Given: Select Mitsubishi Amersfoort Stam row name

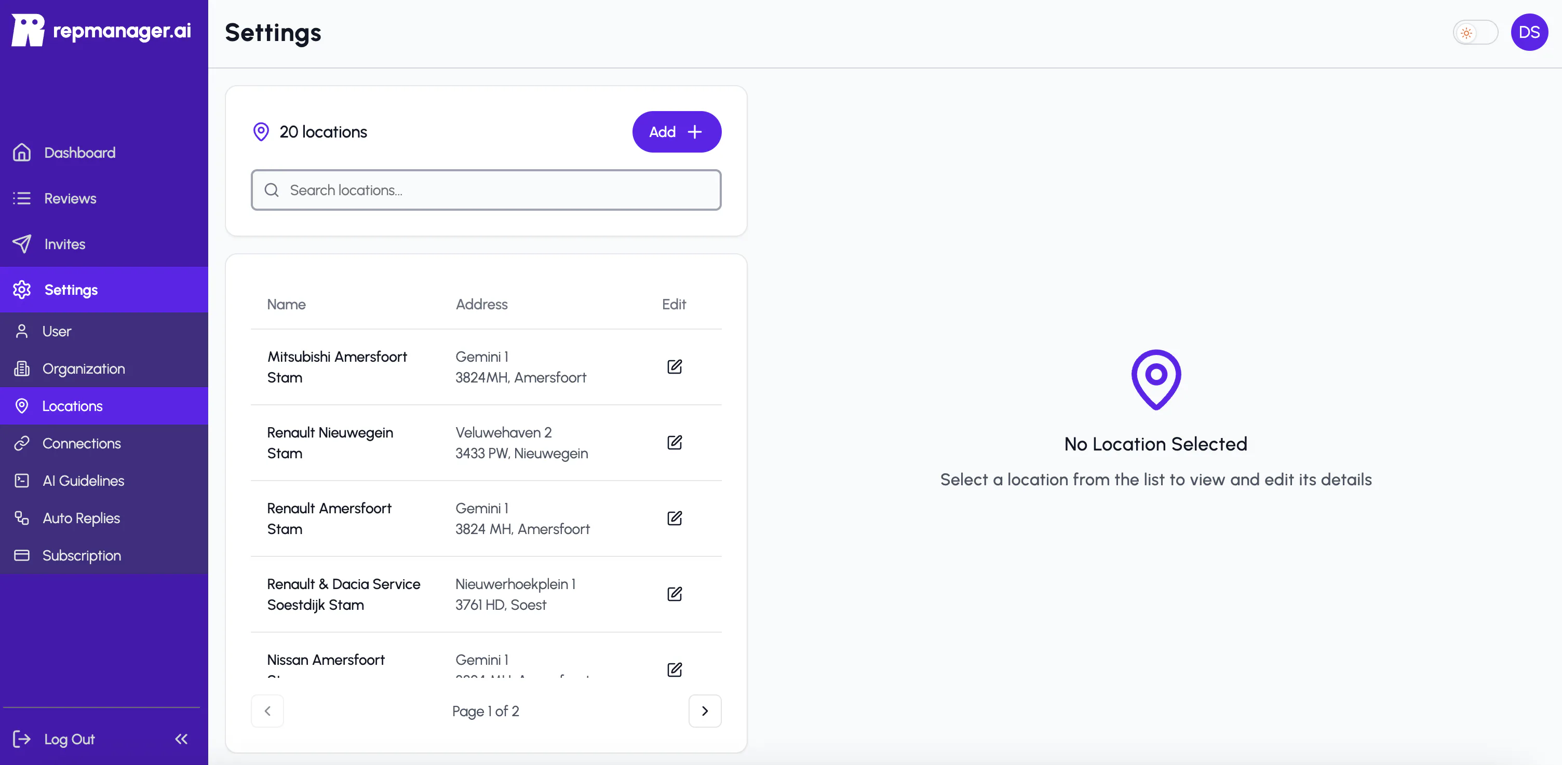Looking at the screenshot, I should [x=337, y=367].
